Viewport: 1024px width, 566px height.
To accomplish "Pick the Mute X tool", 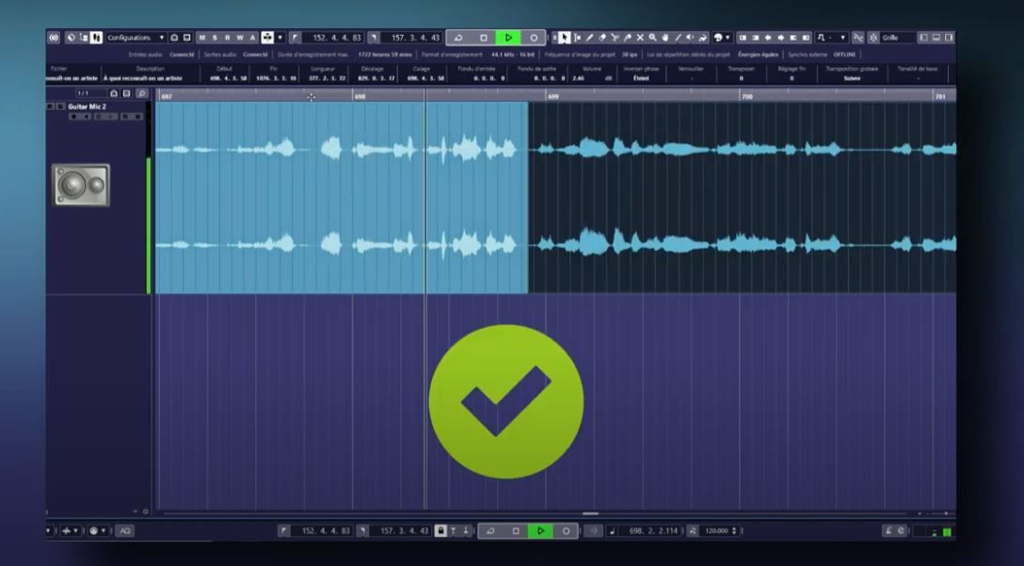I will tap(639, 38).
